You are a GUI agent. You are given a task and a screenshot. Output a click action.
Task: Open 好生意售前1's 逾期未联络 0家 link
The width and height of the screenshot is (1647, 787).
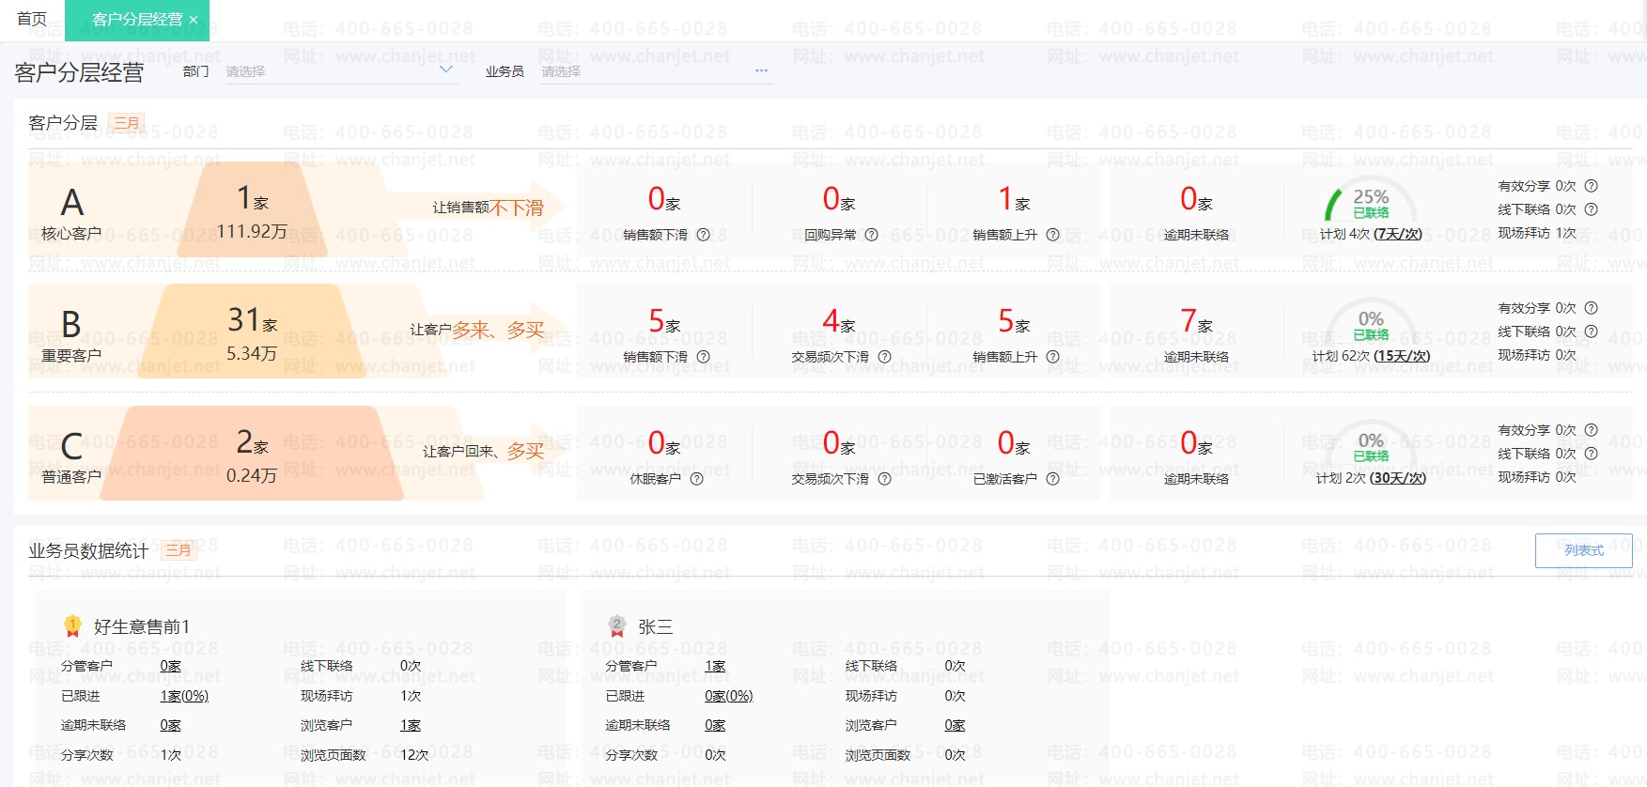(x=170, y=725)
